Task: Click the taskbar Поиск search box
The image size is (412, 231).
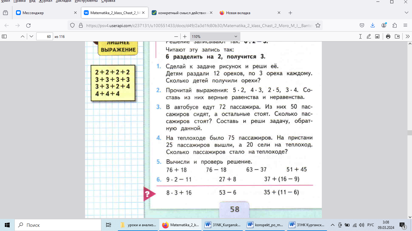Action: tap(58, 225)
